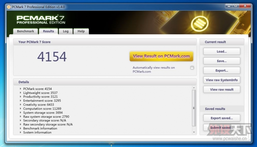Click the Load... button
The width and height of the screenshot is (257, 147).
click(x=222, y=52)
